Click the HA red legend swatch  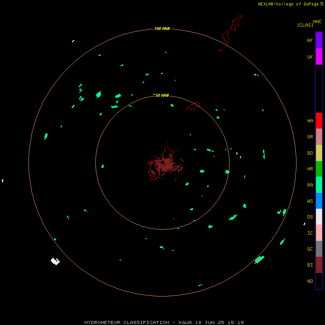pos(319,121)
